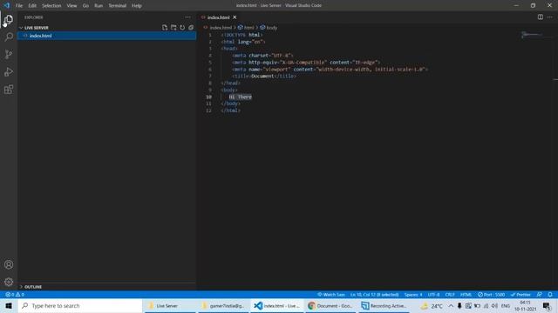This screenshot has width=558, height=313.
Task: Open the Accounts menu icon
Action: point(9,264)
